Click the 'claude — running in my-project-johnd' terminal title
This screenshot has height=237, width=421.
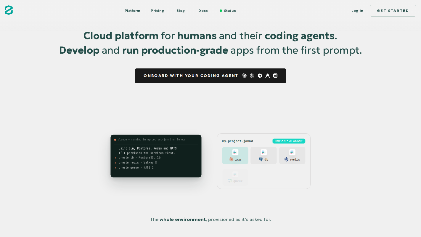click(152, 140)
